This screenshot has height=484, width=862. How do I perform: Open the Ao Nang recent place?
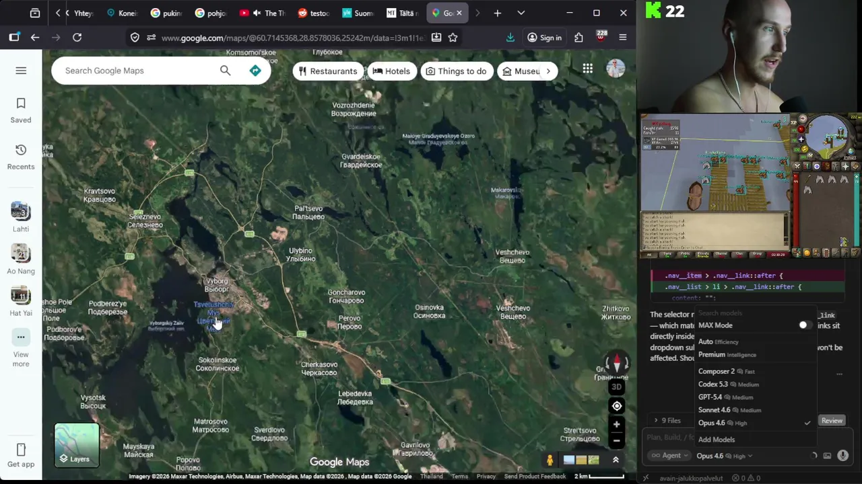click(21, 259)
